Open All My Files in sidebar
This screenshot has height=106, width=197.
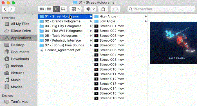(19, 24)
